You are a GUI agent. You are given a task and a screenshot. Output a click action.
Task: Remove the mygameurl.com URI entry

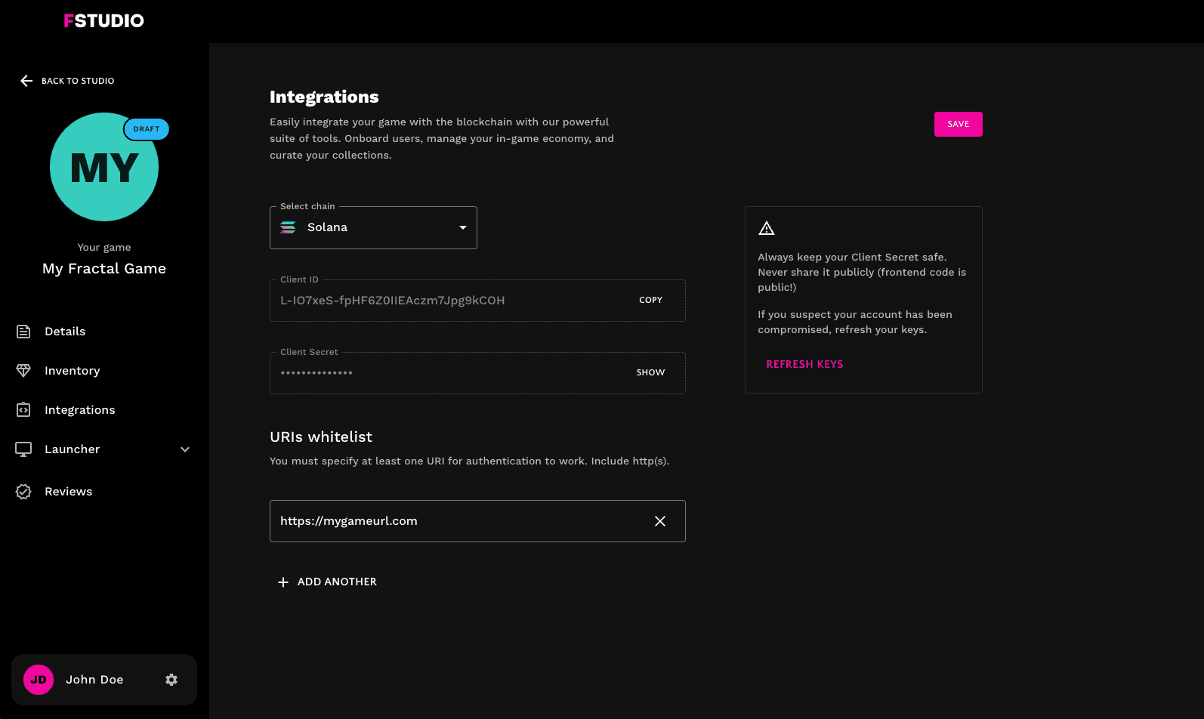tap(660, 521)
